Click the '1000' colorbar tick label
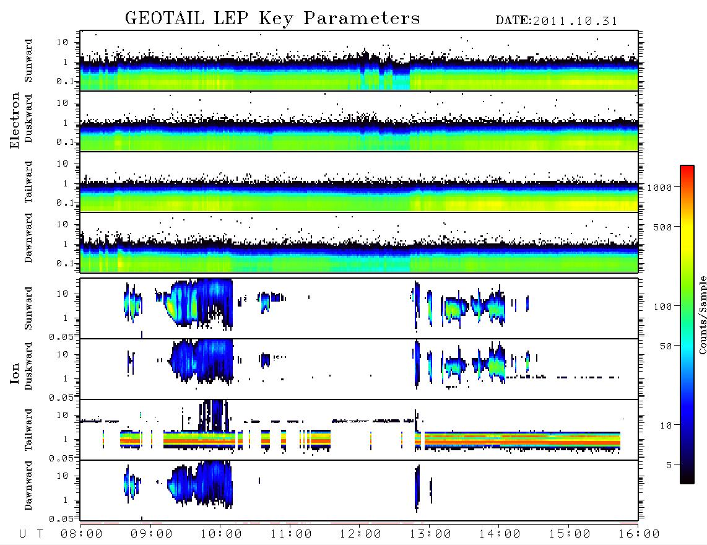Screen dimensions: 707x545 point(659,188)
